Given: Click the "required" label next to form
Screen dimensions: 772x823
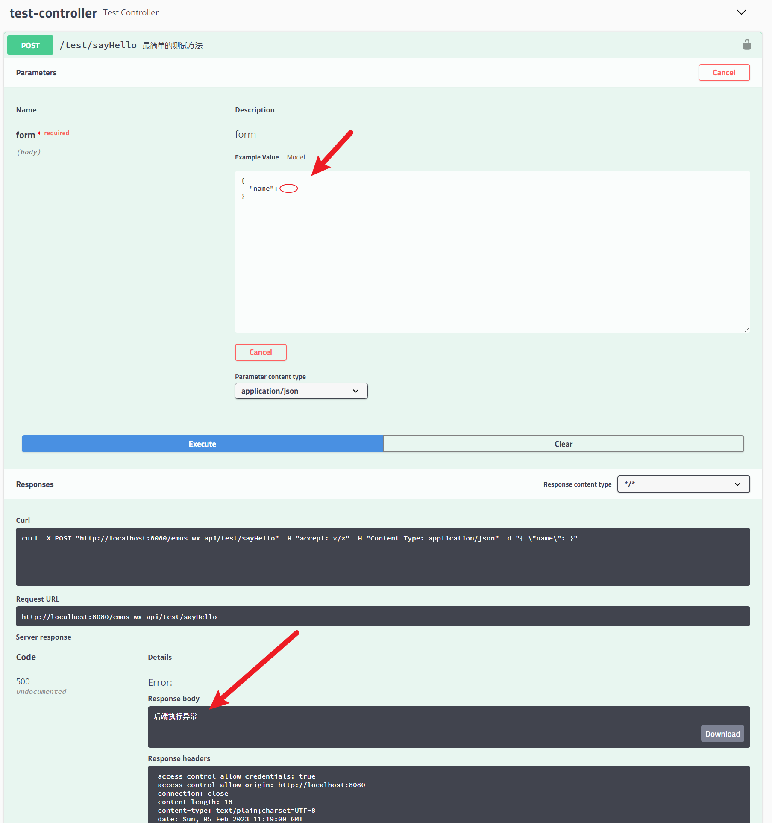Looking at the screenshot, I should [x=56, y=133].
